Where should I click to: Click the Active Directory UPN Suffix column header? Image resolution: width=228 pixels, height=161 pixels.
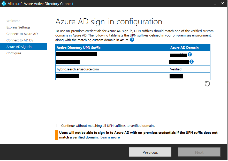79,48
